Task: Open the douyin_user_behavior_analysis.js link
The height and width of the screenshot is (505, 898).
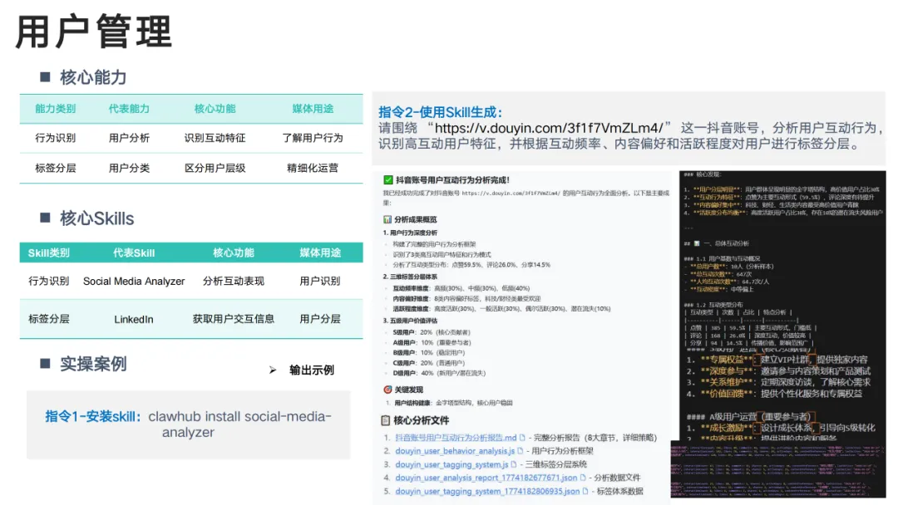Action: 455,451
